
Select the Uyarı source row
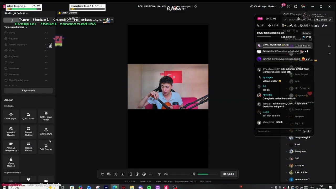tap(26, 62)
